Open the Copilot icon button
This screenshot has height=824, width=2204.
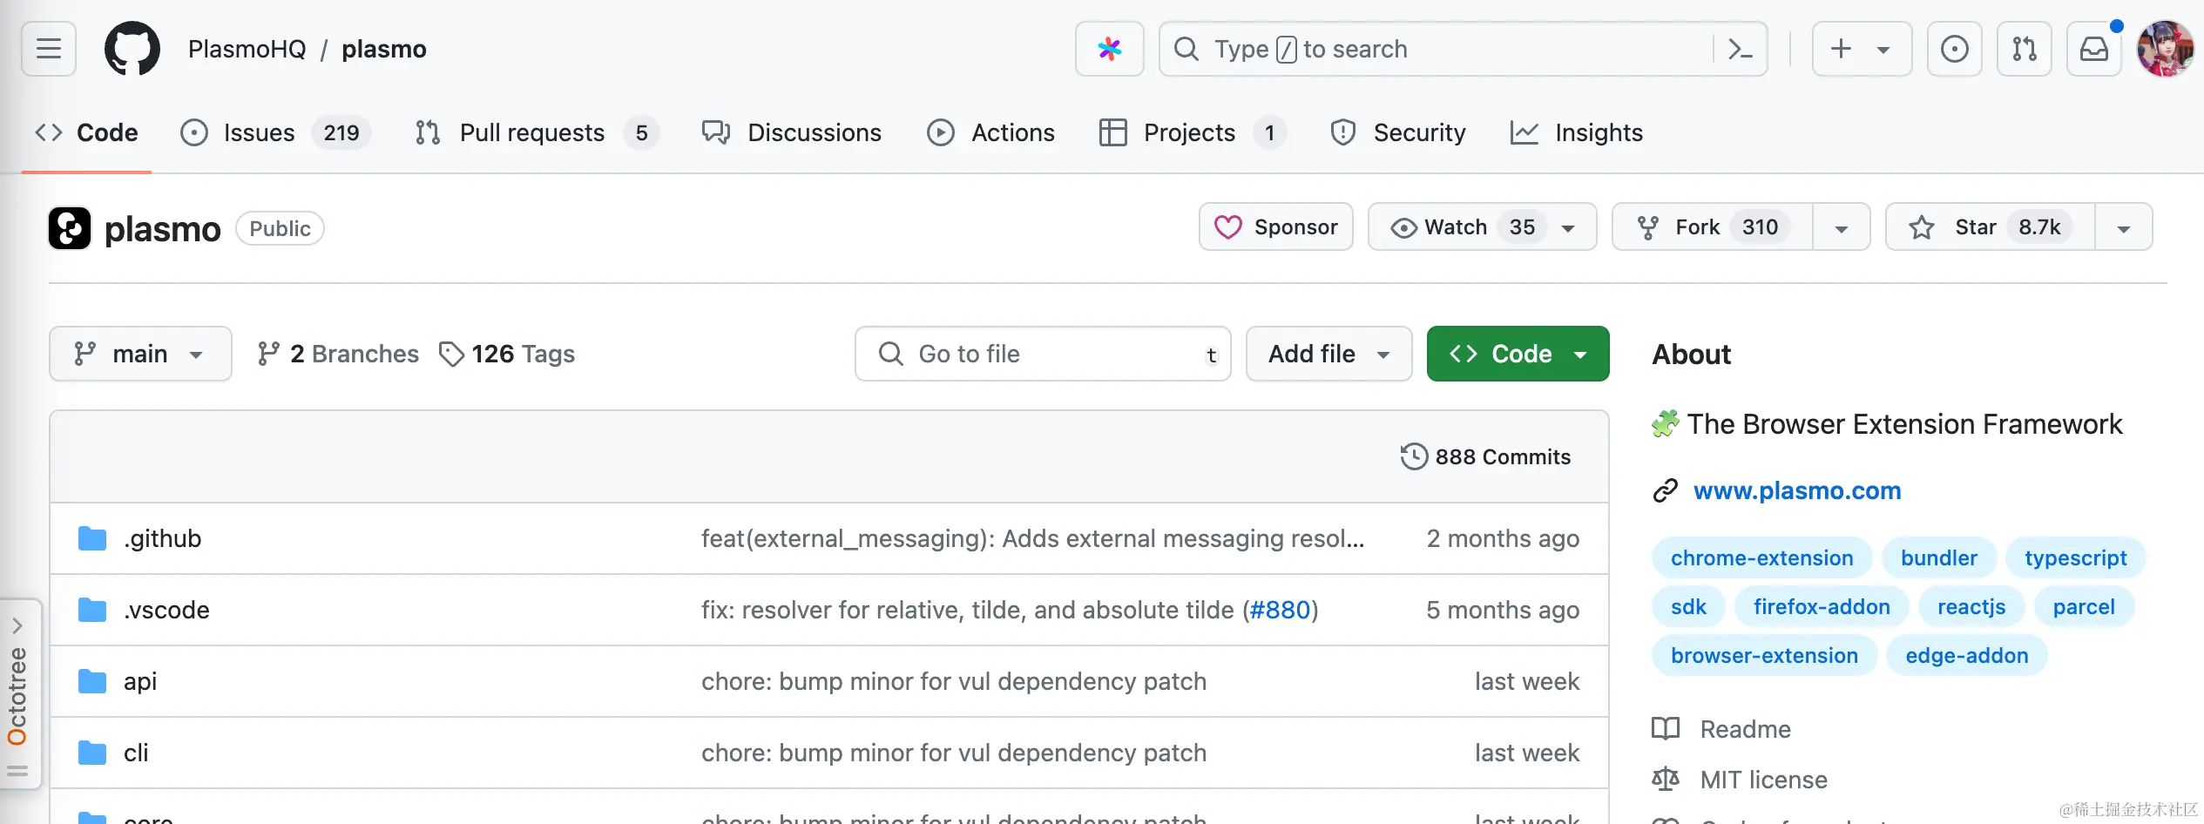pos(1109,49)
